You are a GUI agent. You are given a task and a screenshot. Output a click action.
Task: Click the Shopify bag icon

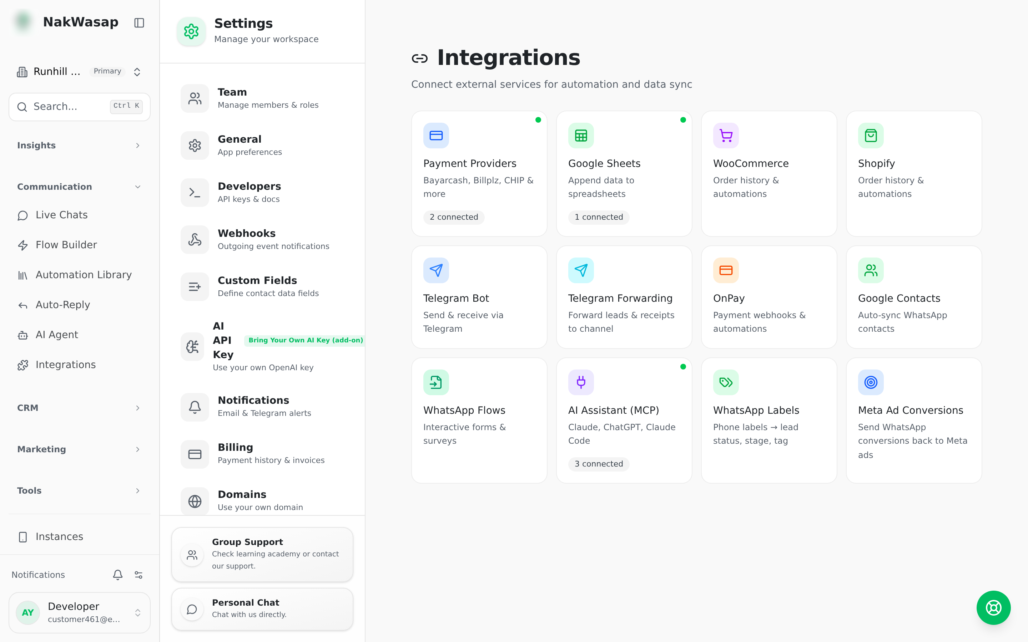[x=870, y=136]
